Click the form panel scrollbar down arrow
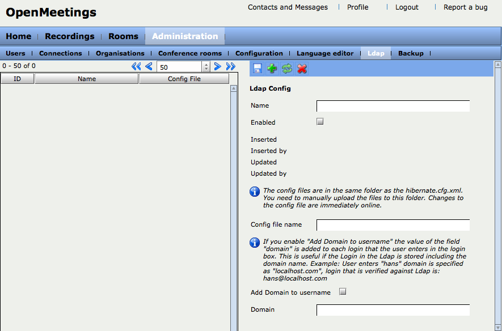 coord(498,328)
